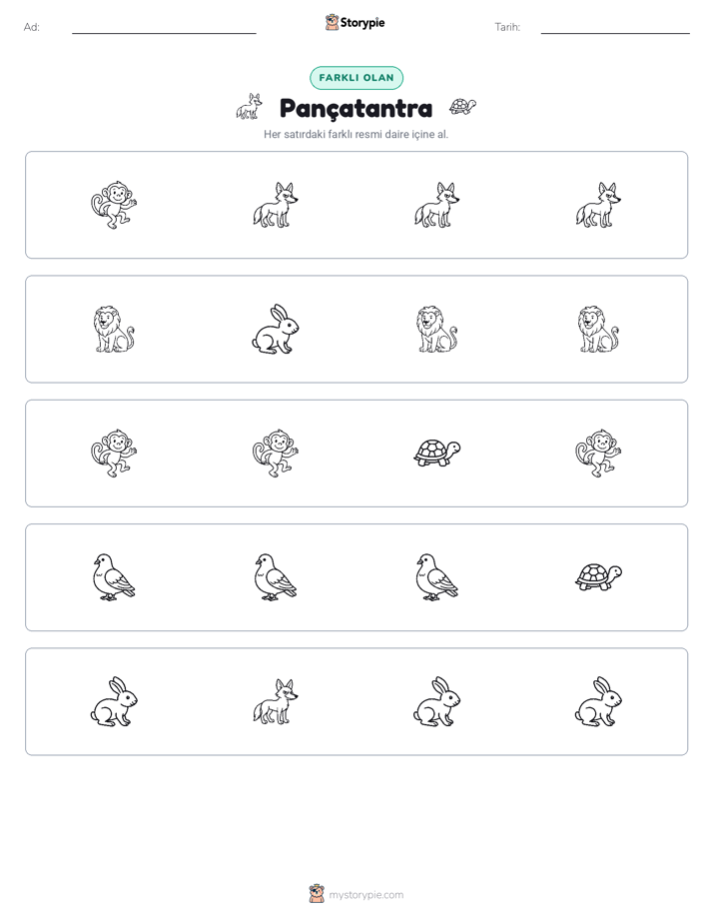Screen dimensions: 713x923
Task: Click the Pançatantra title heading
Action: (356, 108)
